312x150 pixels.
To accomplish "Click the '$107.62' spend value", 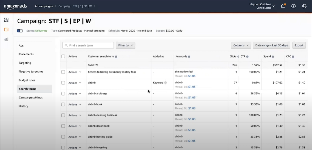I will point(277,83).
